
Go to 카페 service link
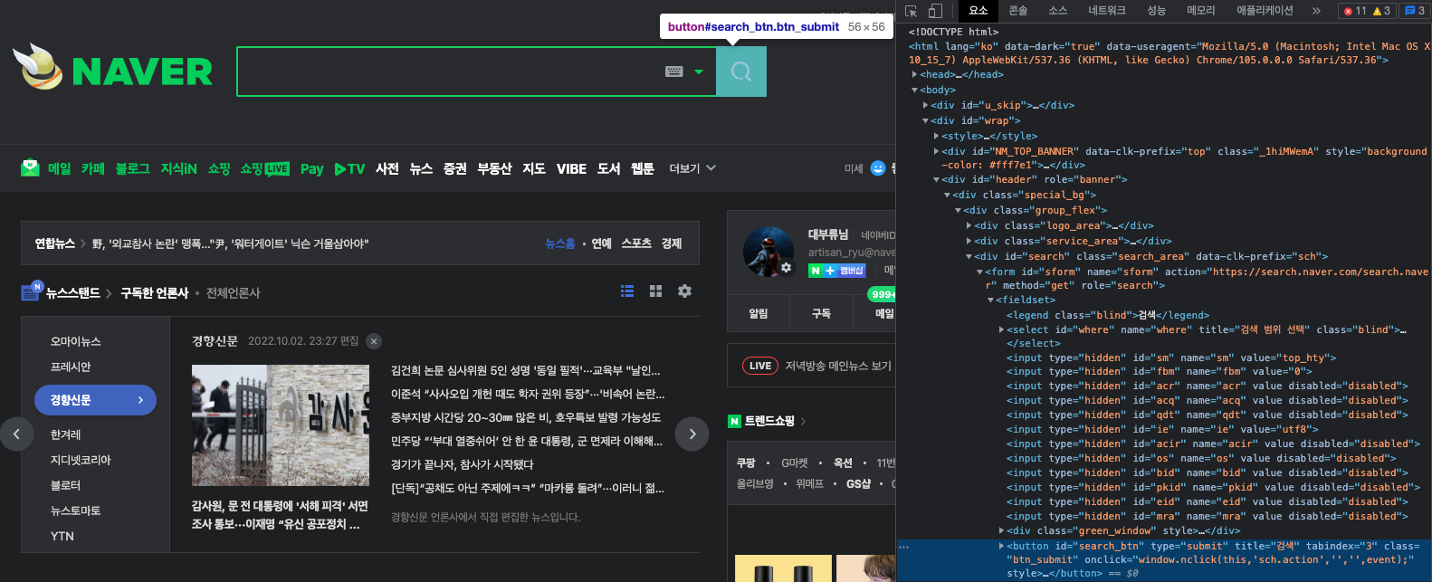click(x=93, y=168)
